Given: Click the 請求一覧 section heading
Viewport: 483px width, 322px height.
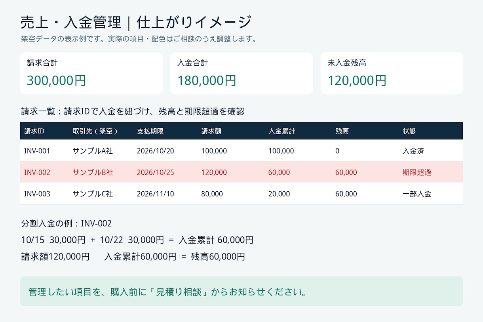Looking at the screenshot, I should (x=133, y=112).
